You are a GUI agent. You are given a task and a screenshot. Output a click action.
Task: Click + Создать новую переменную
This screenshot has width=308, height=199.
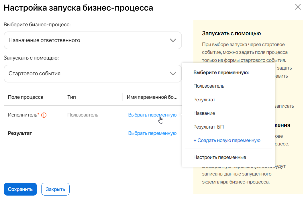(x=227, y=140)
